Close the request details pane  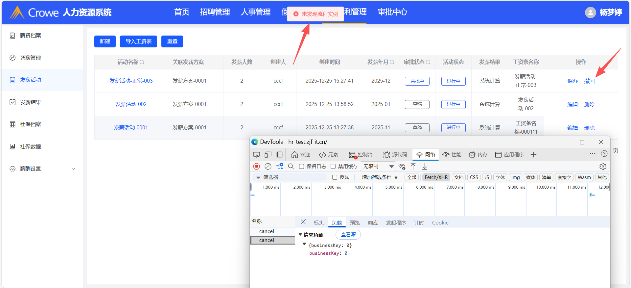coord(303,222)
